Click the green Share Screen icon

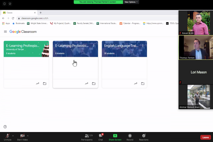coord(115,136)
